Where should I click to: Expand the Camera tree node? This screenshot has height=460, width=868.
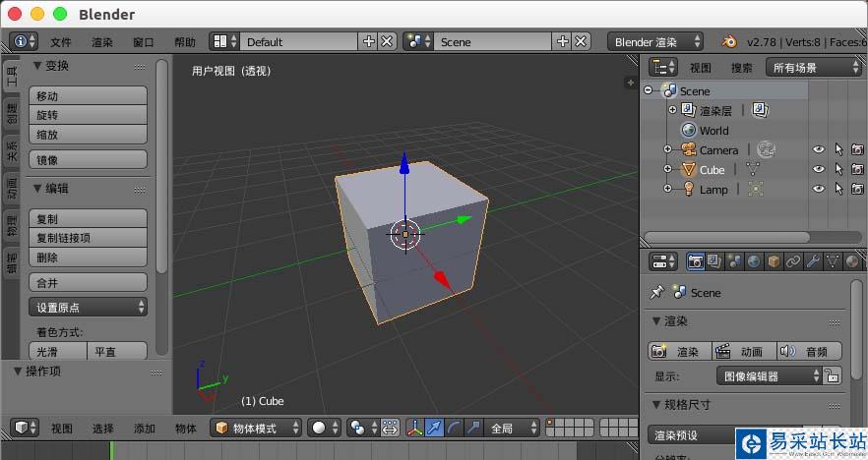click(667, 149)
